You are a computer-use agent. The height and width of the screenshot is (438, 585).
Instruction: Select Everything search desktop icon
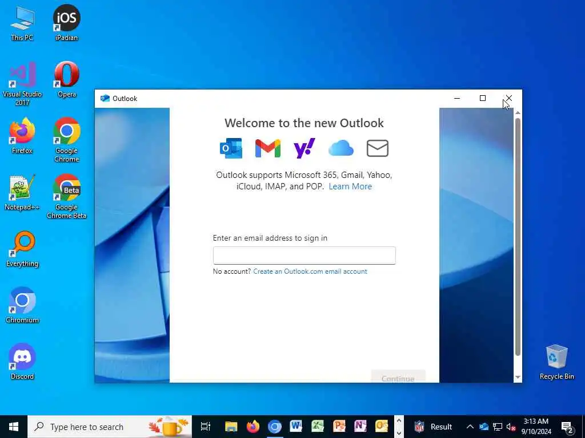22,249
